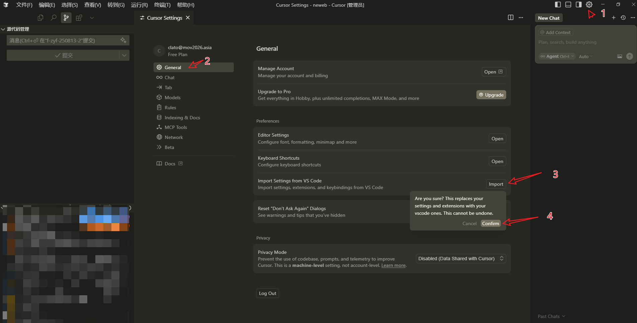Select the Source Control branch icon
This screenshot has width=637, height=323.
click(66, 18)
